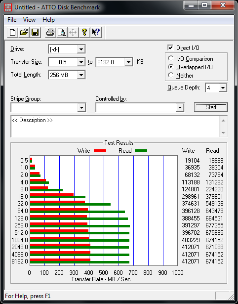The height and width of the screenshot is (304, 238).
Task: Click the yellow question mark About icon
Action: (84, 33)
